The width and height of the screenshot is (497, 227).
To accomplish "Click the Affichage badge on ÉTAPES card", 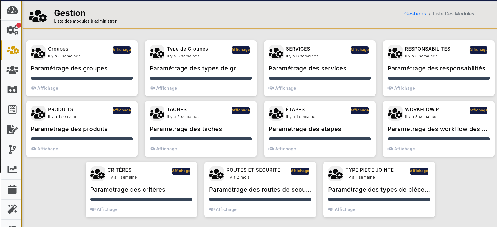I will pyautogui.click(x=360, y=111).
